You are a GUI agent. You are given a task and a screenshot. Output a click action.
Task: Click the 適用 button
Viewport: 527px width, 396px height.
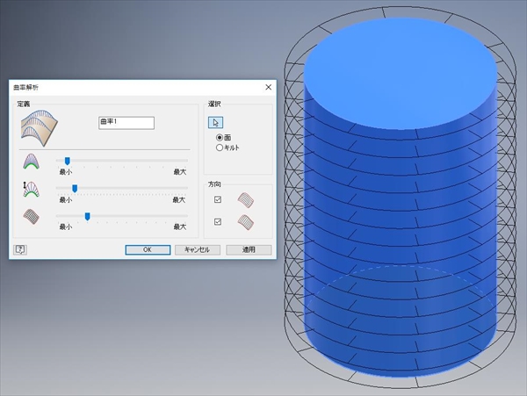click(x=248, y=249)
